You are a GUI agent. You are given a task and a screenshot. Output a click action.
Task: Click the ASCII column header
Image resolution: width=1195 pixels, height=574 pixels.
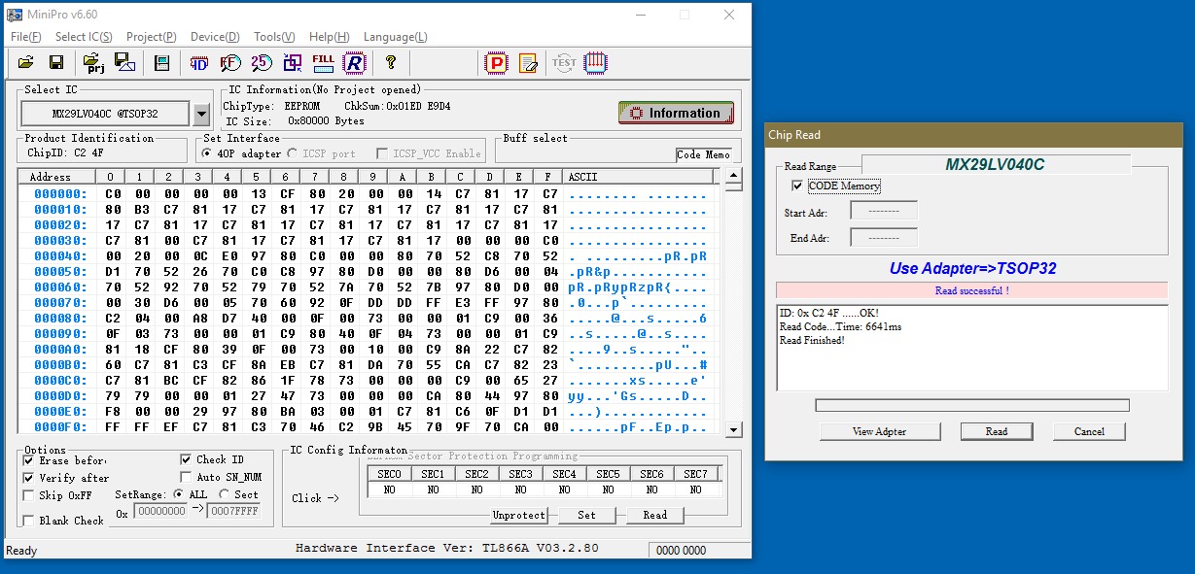click(642, 177)
